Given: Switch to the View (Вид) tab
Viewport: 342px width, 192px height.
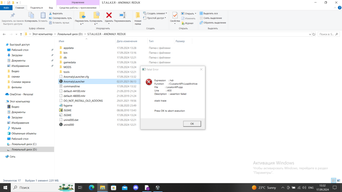Looking at the screenshot, I should coord(51,8).
